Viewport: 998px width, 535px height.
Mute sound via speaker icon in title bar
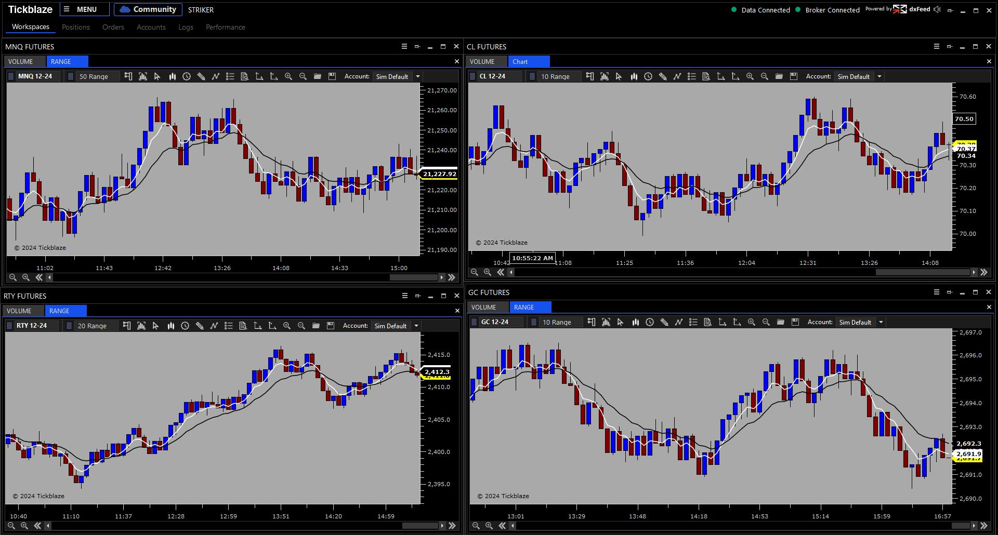pos(937,9)
